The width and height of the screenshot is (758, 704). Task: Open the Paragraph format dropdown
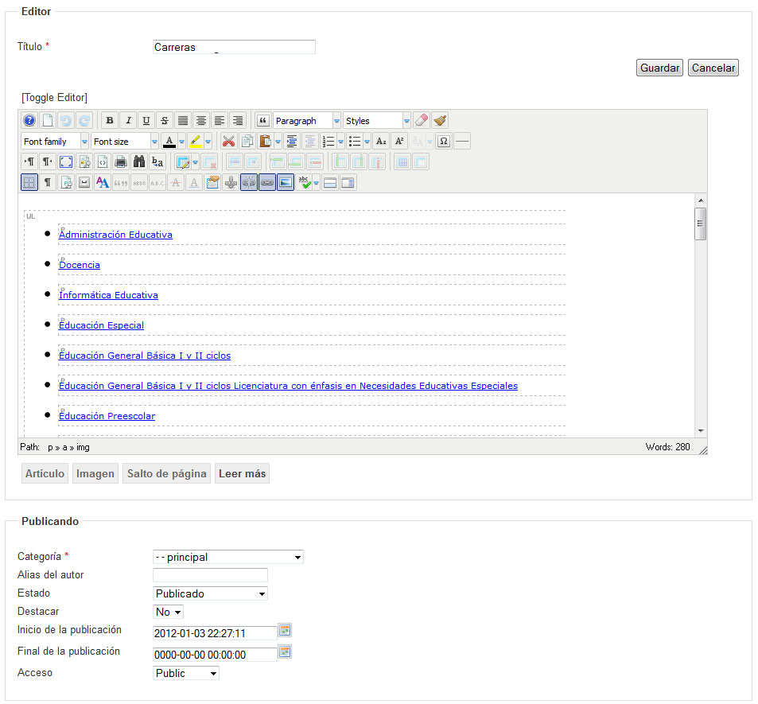click(x=307, y=121)
